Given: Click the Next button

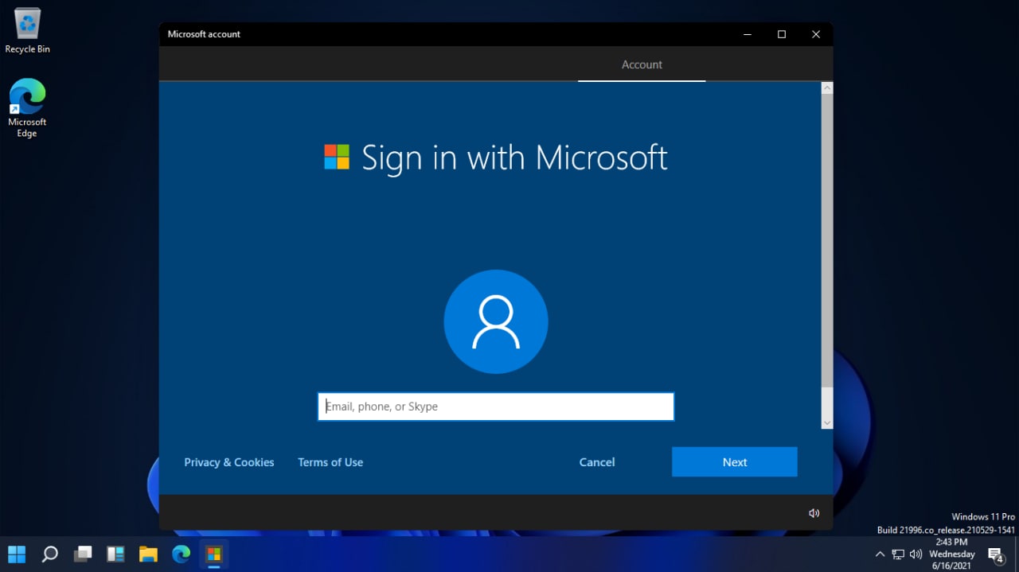Looking at the screenshot, I should coord(735,462).
